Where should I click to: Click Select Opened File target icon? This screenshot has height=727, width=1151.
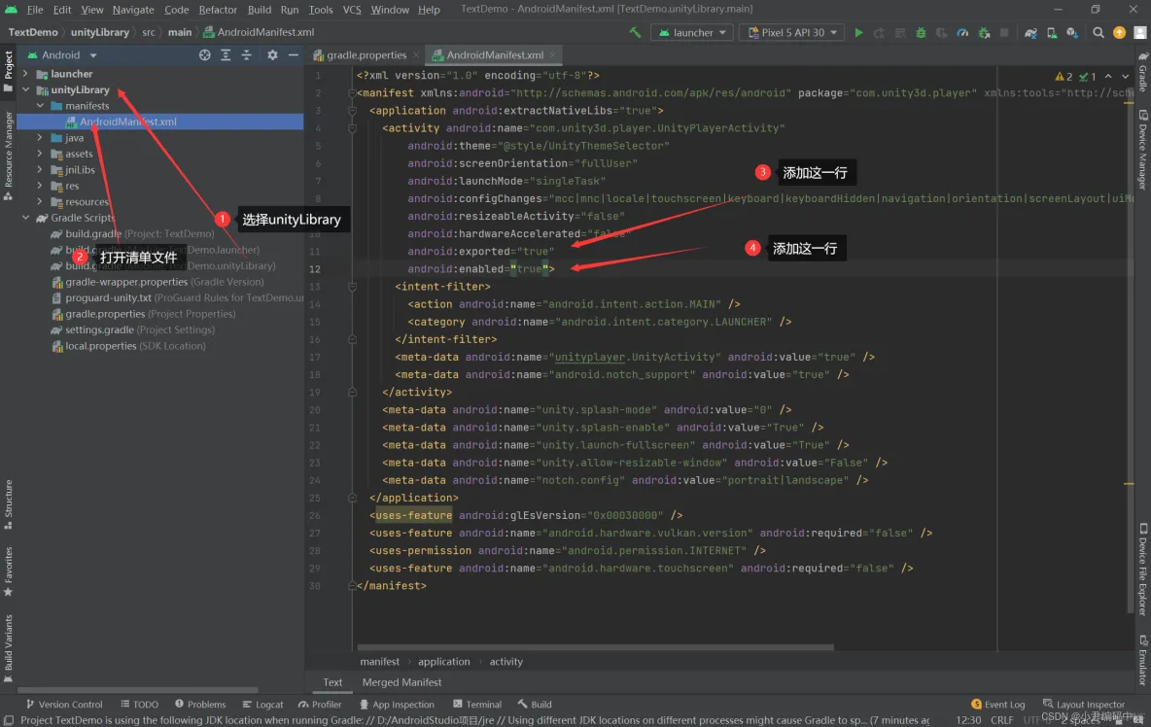[205, 55]
